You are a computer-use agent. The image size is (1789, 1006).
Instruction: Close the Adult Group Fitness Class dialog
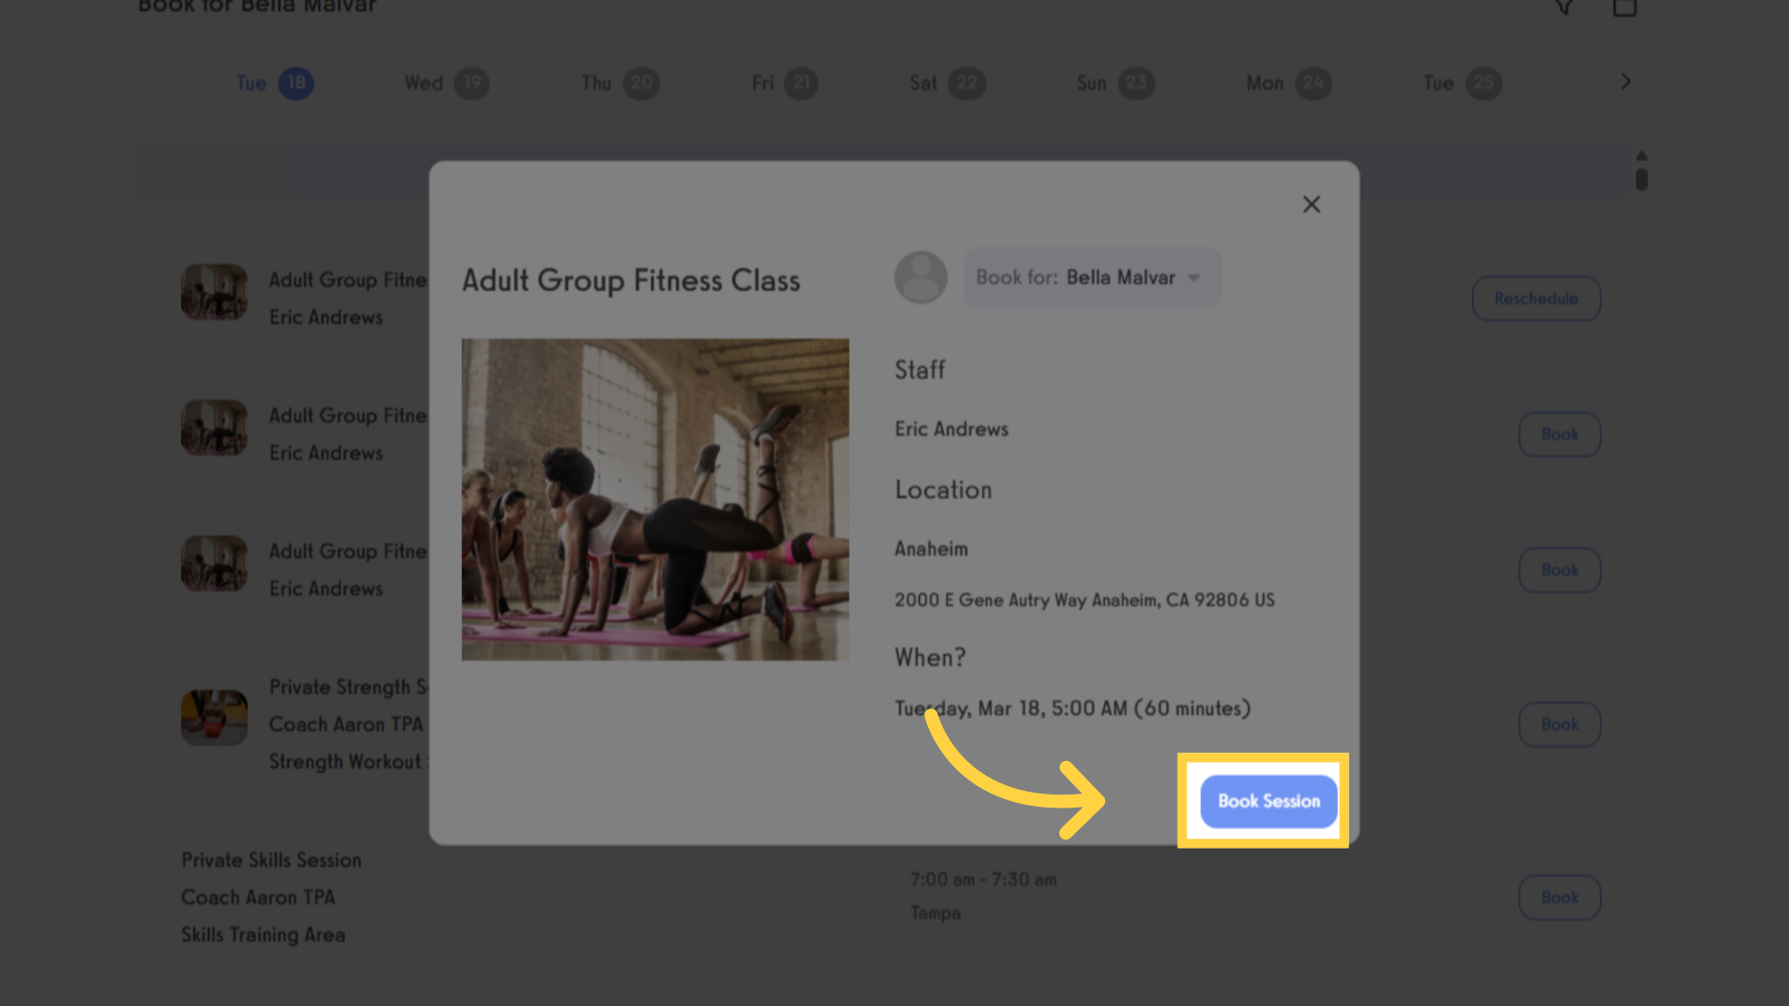point(1311,204)
